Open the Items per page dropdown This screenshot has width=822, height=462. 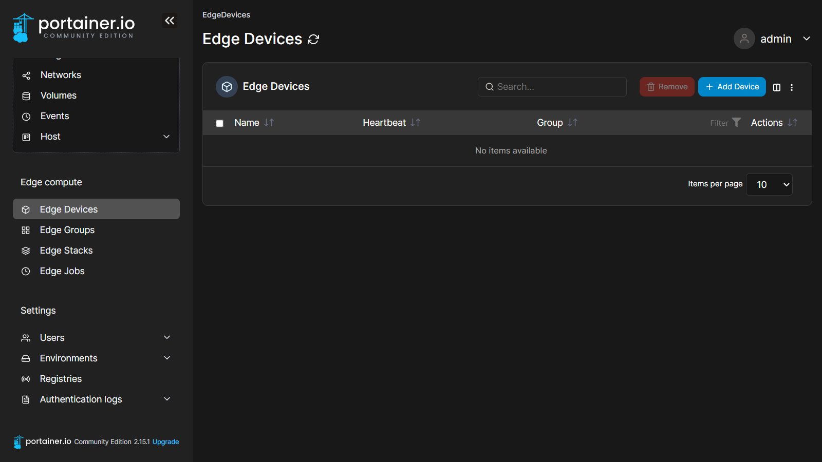coord(769,185)
